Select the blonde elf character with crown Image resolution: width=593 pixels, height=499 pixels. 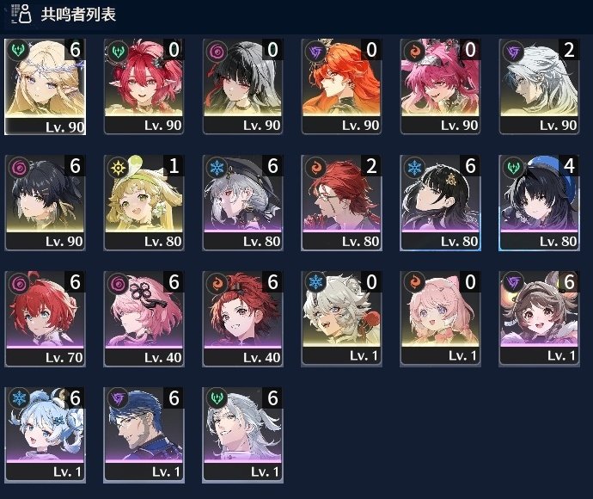[45, 87]
